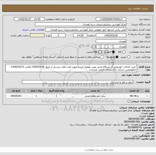Click the delivery city field همدان
The width and height of the screenshot is (156, 155).
click(111, 46)
